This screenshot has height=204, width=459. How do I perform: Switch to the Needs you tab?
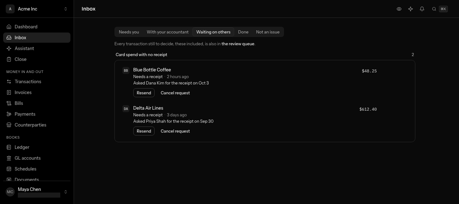click(x=129, y=32)
